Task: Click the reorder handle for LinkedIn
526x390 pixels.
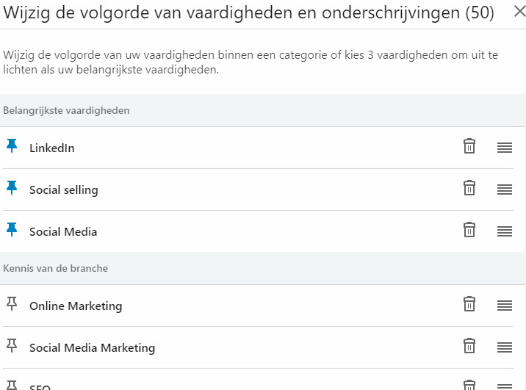Action: 504,148
